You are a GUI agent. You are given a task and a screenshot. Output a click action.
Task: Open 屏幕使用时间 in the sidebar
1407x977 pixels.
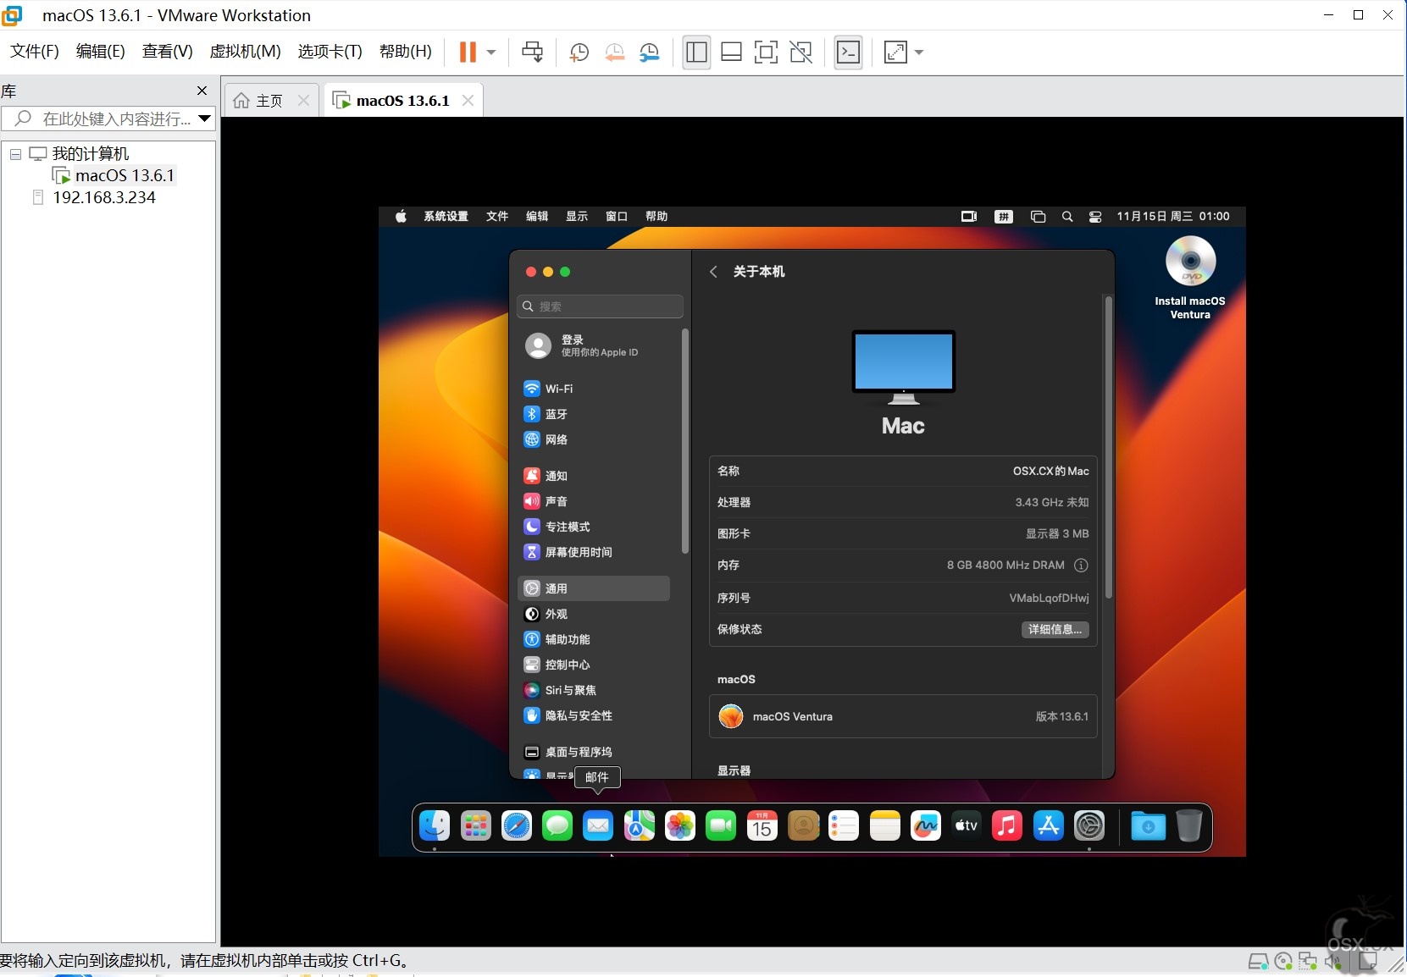click(593, 552)
